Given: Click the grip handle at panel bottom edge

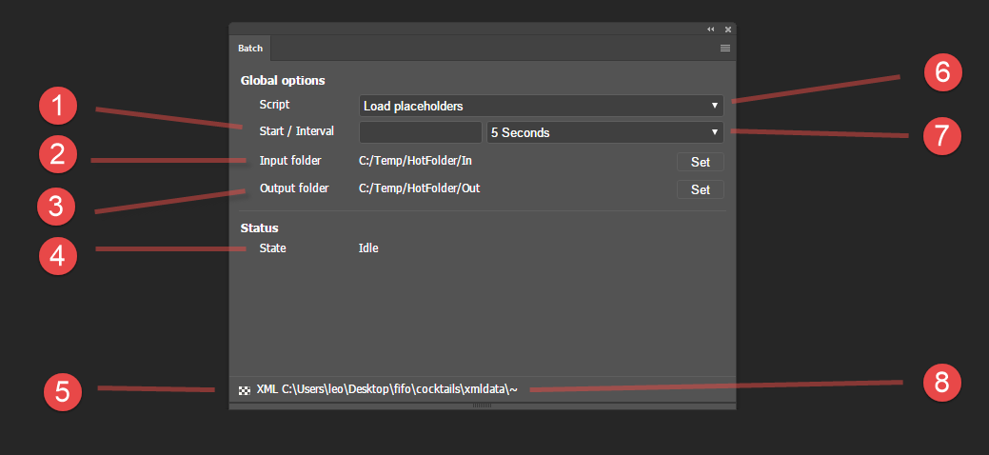Looking at the screenshot, I should pyautogui.click(x=482, y=406).
